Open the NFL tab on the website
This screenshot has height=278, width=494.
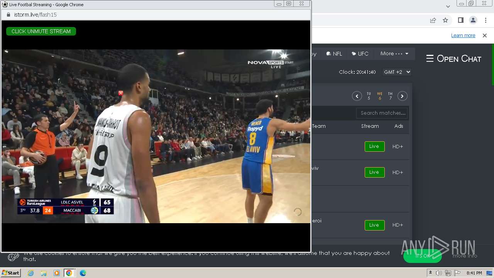tap(334, 54)
